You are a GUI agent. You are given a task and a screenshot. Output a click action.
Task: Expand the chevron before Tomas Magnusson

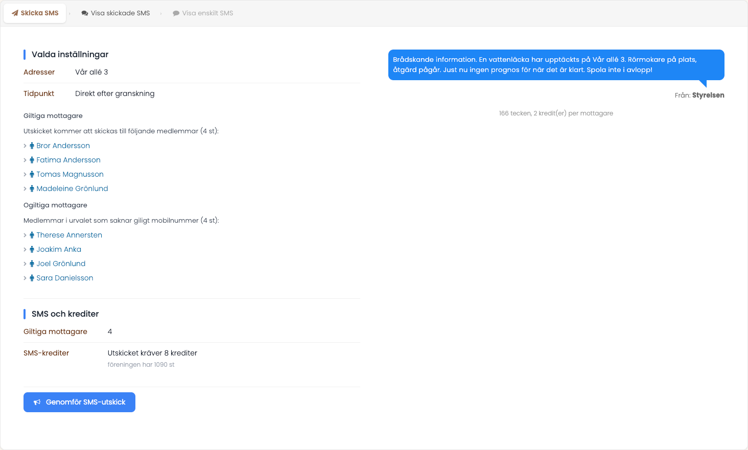tap(25, 174)
